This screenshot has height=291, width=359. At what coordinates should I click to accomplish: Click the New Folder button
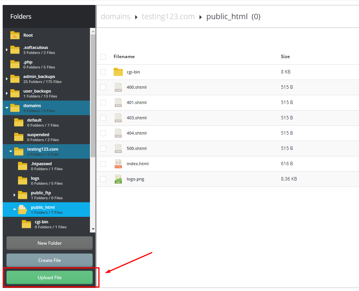49,243
